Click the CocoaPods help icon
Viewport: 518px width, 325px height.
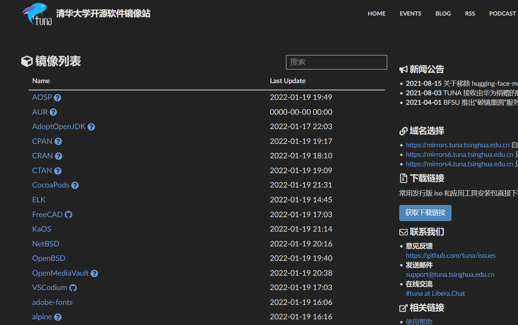(75, 185)
